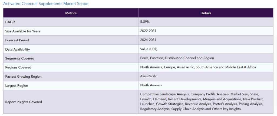277x116 pixels.
Task: Click 'Size Available for Years' label
Action: click(x=23, y=31)
